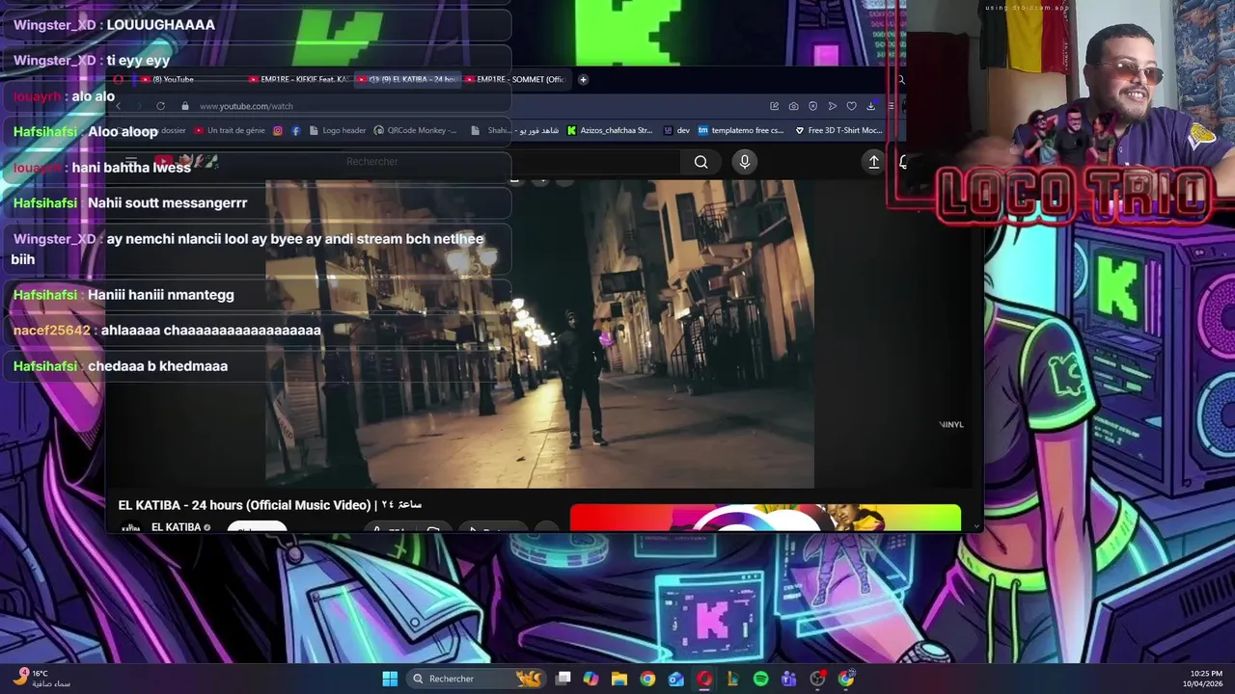Click the EL KATIBA channel avatar
1235x694 pixels.
(x=131, y=527)
